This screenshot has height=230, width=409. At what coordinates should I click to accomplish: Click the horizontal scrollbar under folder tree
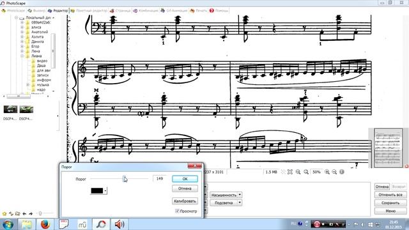(x=19, y=96)
